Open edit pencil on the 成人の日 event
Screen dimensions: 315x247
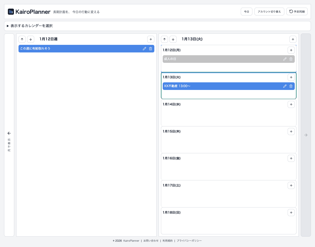pyautogui.click(x=285, y=59)
